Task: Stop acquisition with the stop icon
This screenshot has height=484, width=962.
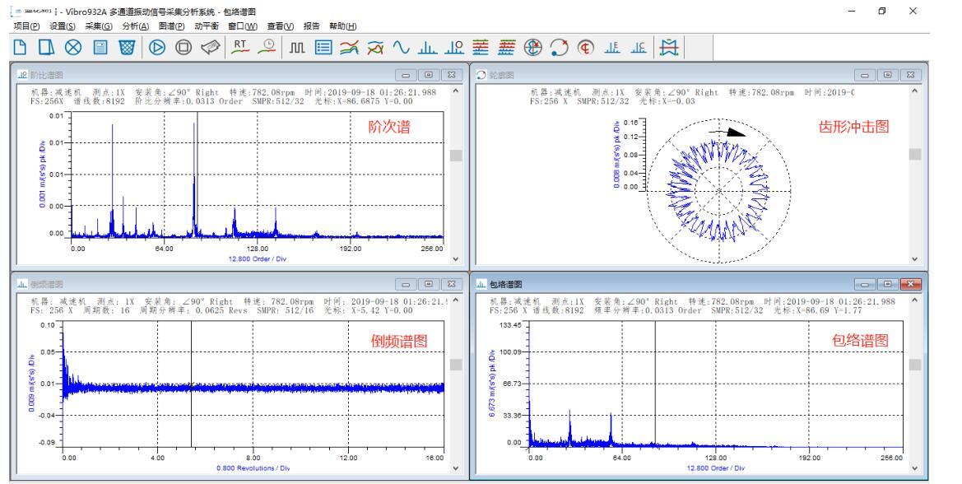Action: 184,47
